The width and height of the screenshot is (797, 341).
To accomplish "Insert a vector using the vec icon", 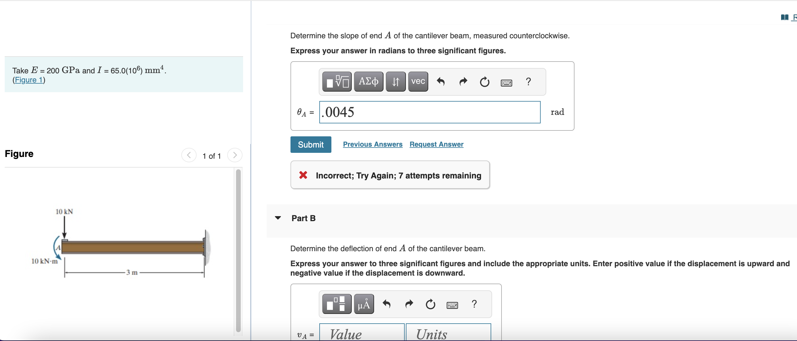I will point(418,81).
